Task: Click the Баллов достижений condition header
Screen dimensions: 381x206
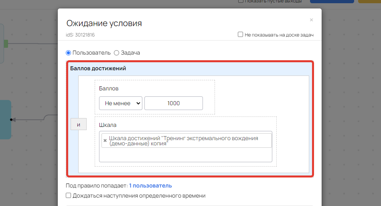Action: tap(98, 68)
